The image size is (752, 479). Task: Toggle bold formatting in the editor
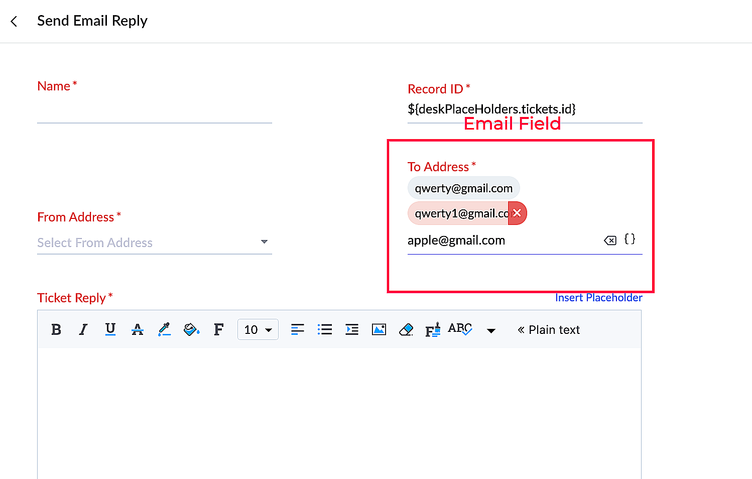tap(56, 330)
